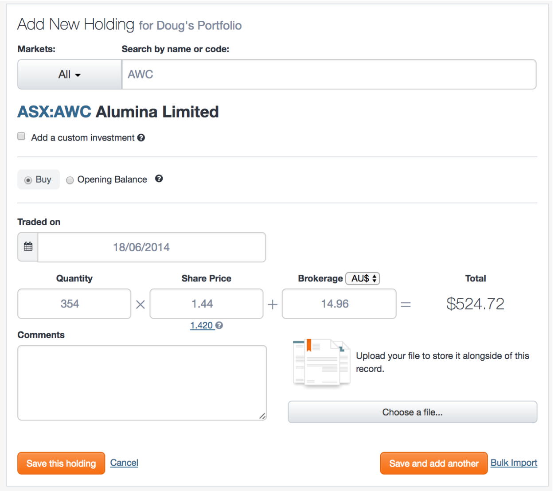Click the Comments text area
Screen dimensions: 554x491
point(141,382)
